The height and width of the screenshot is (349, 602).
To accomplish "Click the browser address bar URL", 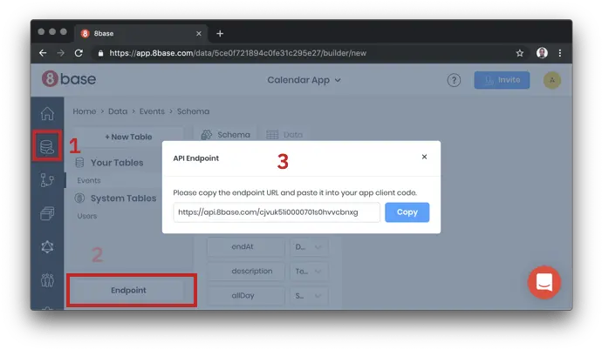I will 237,53.
